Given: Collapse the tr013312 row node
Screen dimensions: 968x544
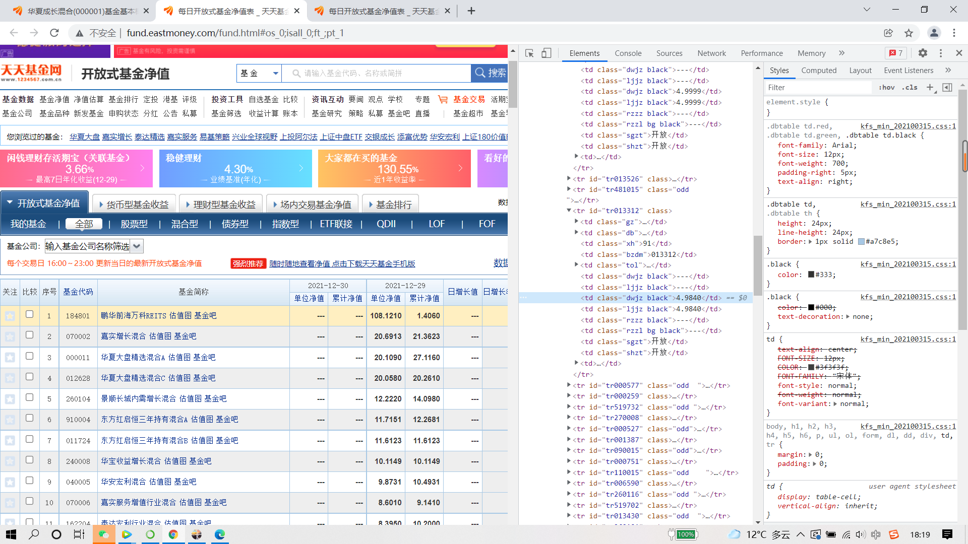Looking at the screenshot, I should click(x=569, y=211).
